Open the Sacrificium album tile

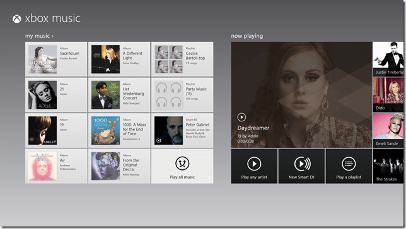pyautogui.click(x=56, y=59)
